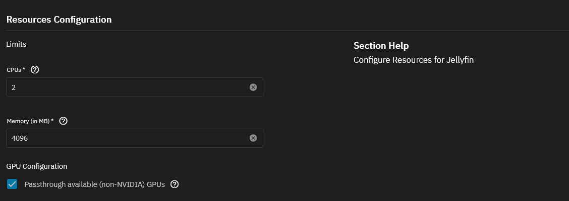Click the required asterisk beside CPUs
Image resolution: width=569 pixels, height=201 pixels.
point(24,69)
